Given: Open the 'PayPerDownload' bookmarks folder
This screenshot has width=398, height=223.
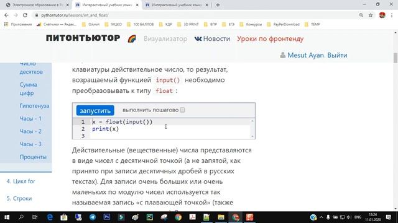Looking at the screenshot, I should pos(284,24).
